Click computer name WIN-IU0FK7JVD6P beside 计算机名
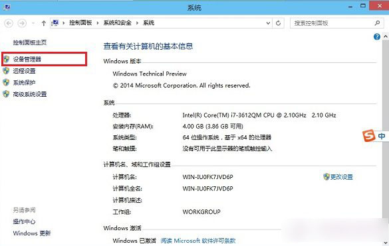This screenshot has width=389, height=246. coord(207,177)
